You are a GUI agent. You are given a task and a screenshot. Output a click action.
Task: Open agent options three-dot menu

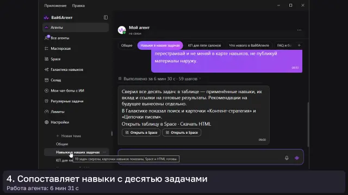click(299, 30)
